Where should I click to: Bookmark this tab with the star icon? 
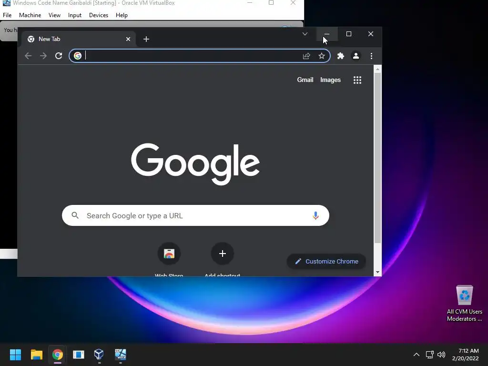(x=322, y=56)
